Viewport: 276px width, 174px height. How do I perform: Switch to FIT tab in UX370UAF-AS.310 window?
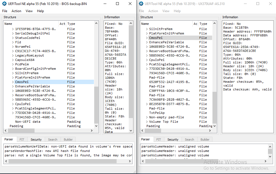(x=159, y=140)
